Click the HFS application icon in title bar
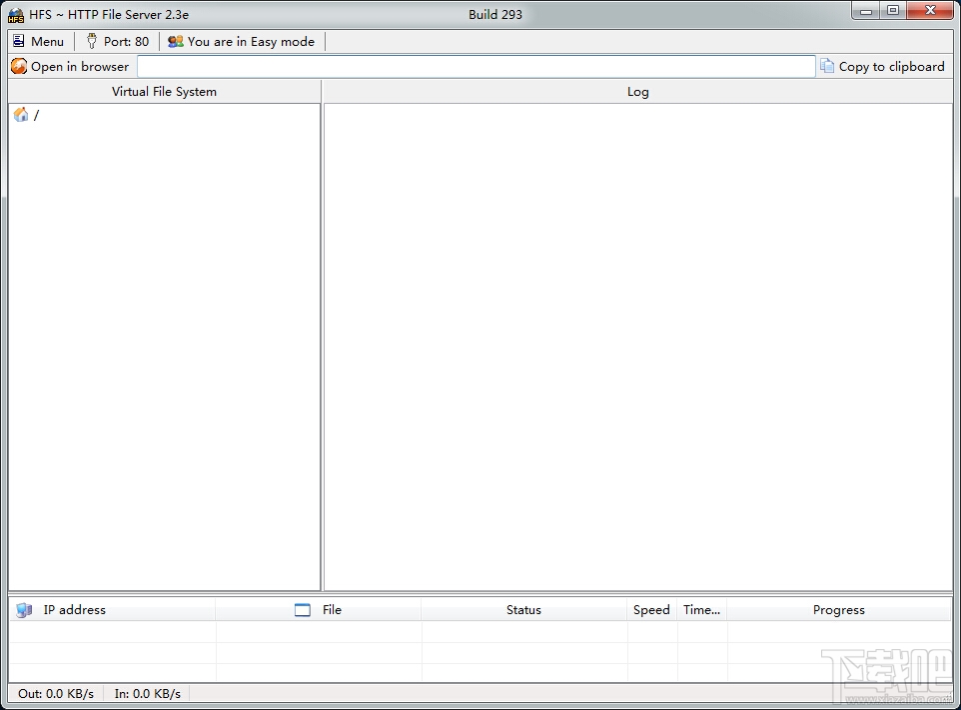Viewport: 961px width, 710px height. pyautogui.click(x=16, y=15)
